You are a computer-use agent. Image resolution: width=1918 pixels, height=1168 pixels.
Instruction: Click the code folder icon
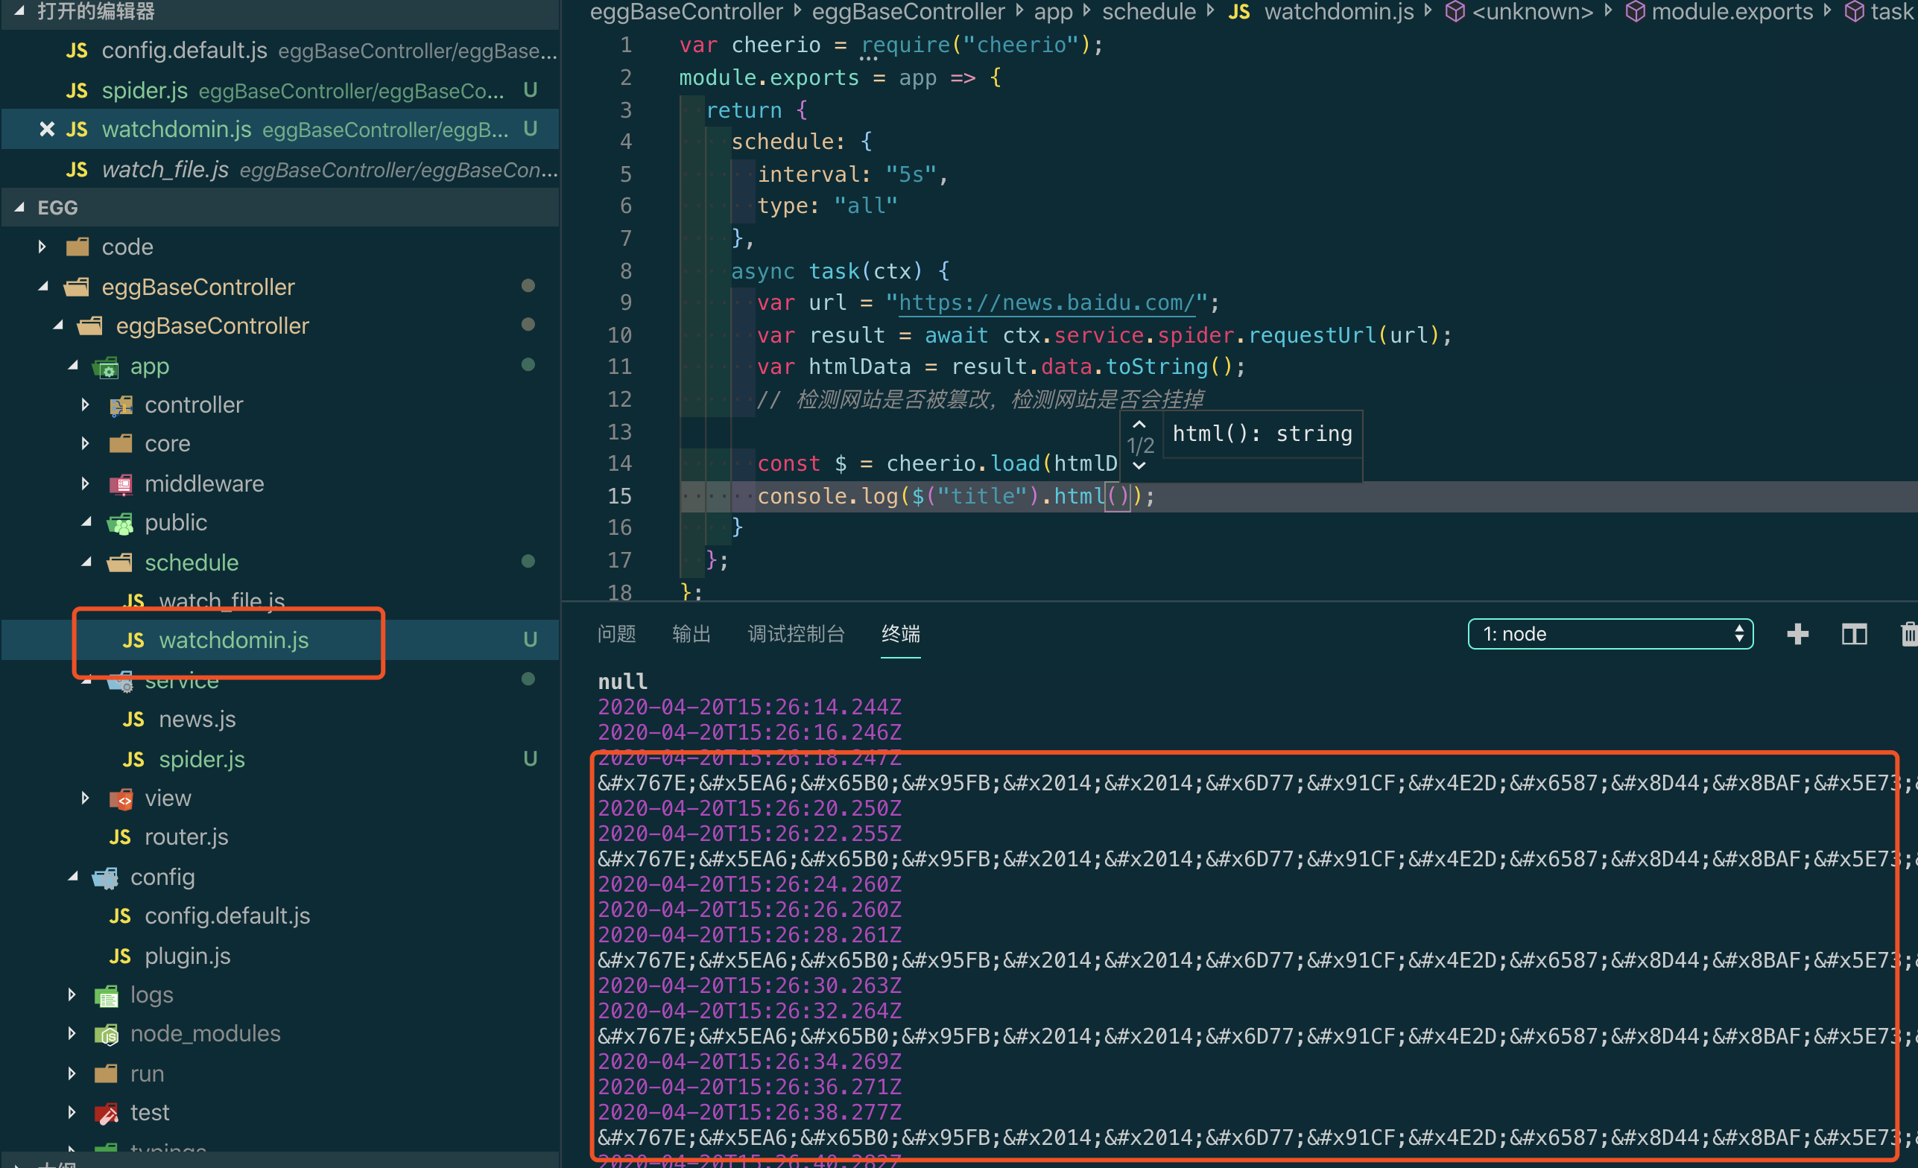(77, 247)
